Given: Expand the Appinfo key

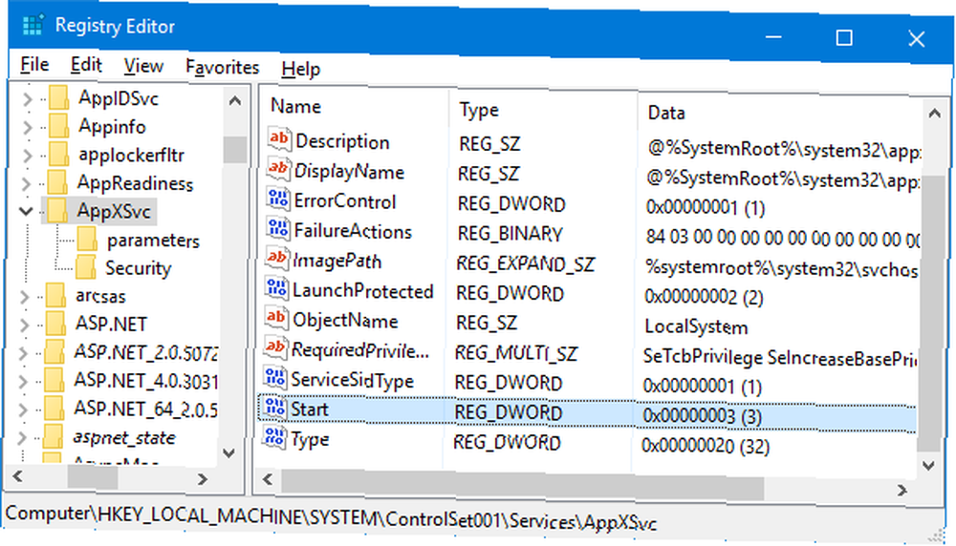Looking at the screenshot, I should tap(27, 127).
